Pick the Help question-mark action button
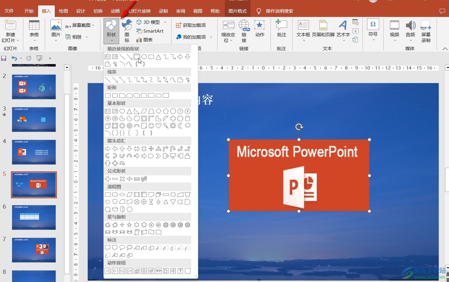 180,271
